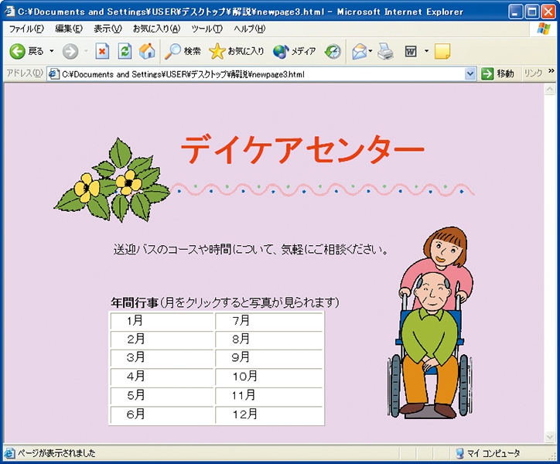560x464 pixels.
Task: Show browsing History clock icon
Action: tap(333, 51)
